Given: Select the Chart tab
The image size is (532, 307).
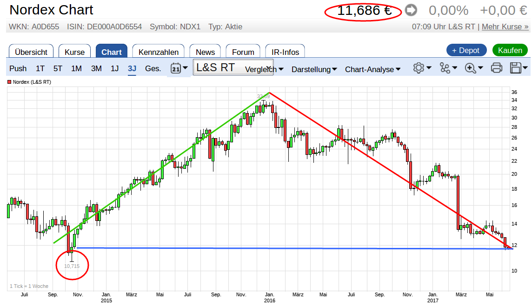Looking at the screenshot, I should point(111,51).
